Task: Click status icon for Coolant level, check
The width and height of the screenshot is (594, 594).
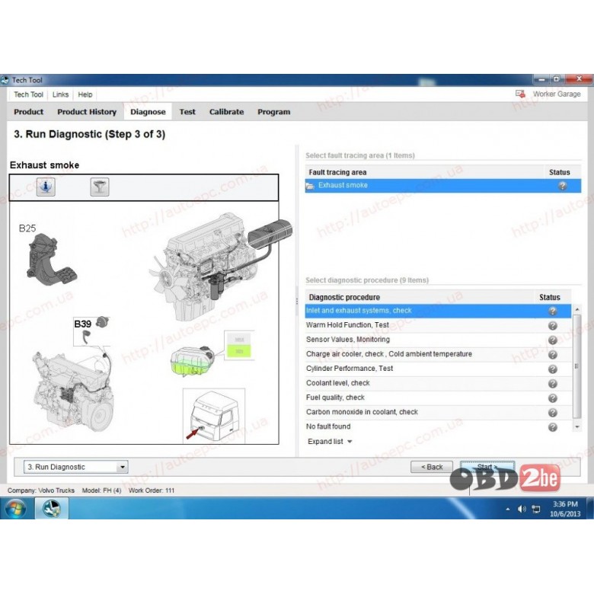Action: click(553, 383)
